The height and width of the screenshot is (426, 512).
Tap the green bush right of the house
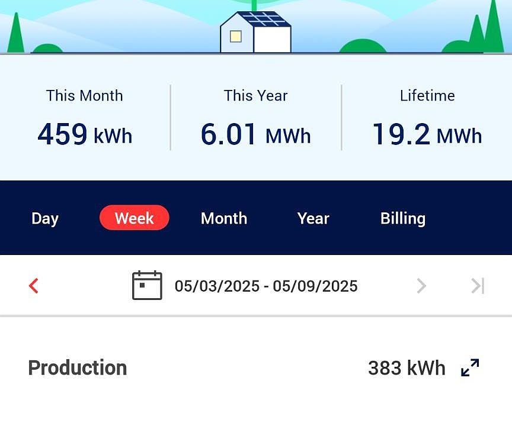click(x=362, y=47)
